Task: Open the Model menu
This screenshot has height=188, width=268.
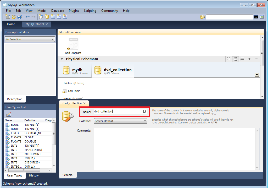Action: coord(42,11)
